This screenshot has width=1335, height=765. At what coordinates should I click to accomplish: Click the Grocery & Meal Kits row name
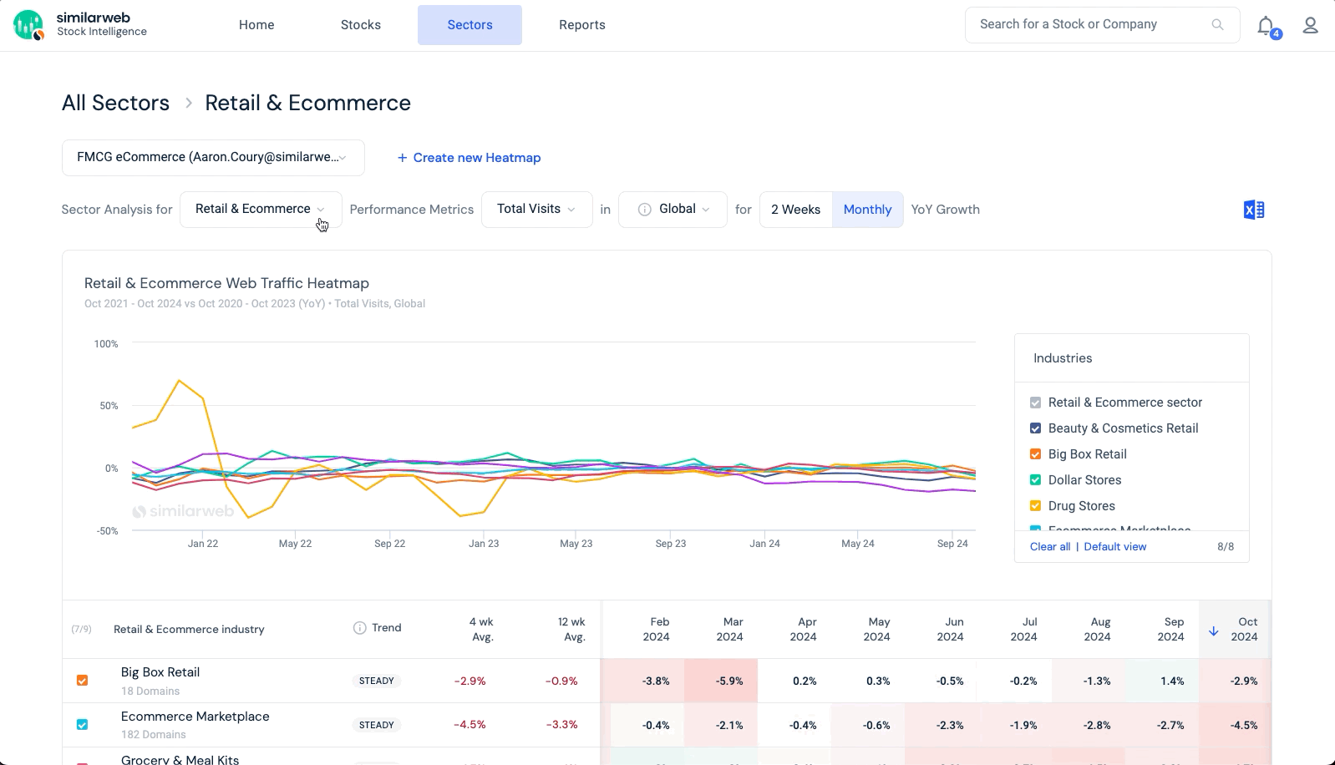(x=180, y=760)
